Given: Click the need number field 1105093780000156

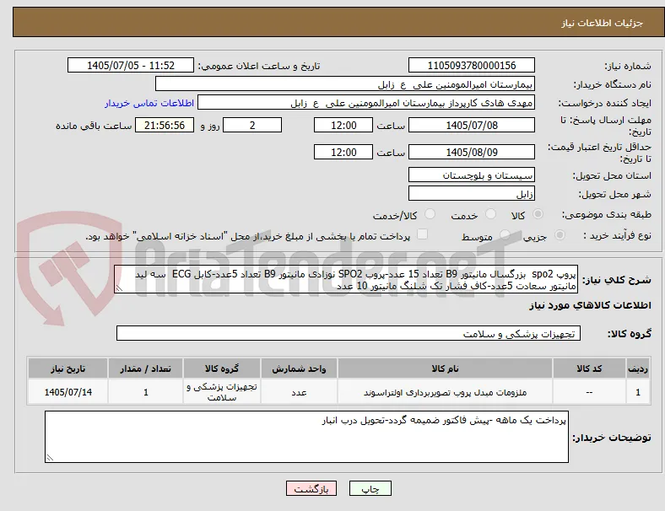Looking at the screenshot, I should [x=471, y=65].
